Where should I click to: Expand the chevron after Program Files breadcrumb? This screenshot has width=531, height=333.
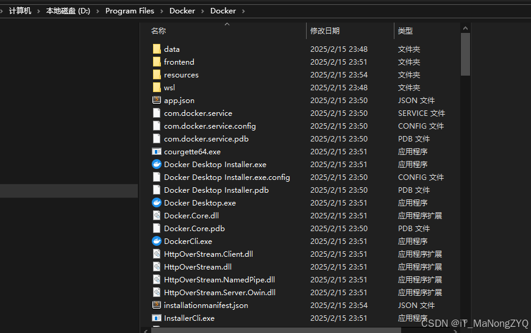162,11
